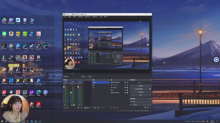Mute the middle mixer channel speaker icon

tap(72, 105)
